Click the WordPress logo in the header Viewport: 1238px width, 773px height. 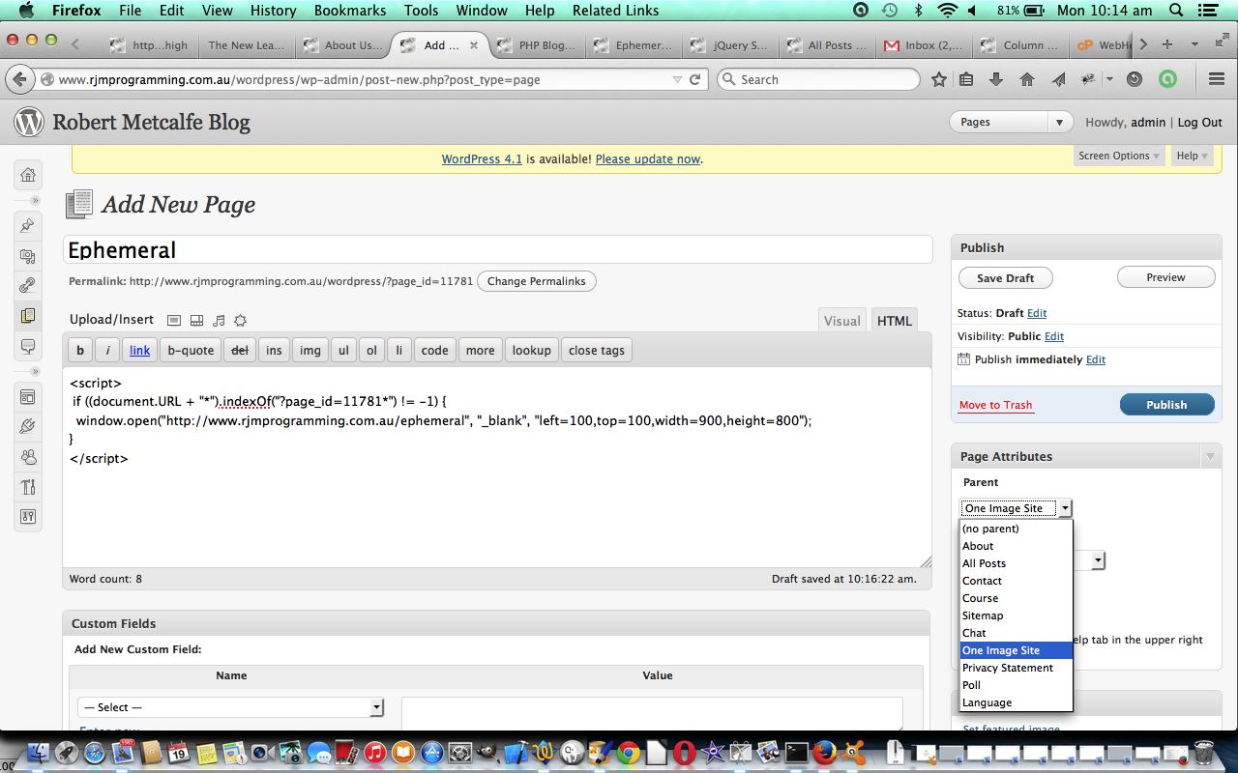[x=29, y=122]
